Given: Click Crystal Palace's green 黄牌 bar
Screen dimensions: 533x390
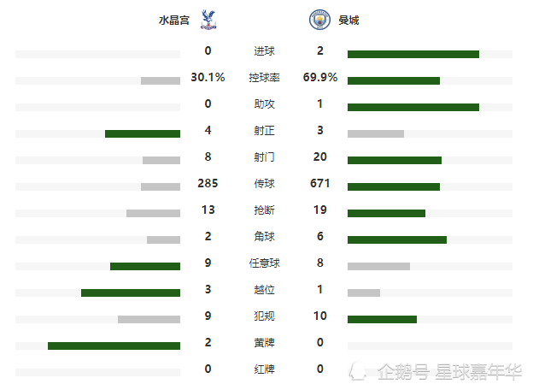Looking at the screenshot, I should pos(114,346).
